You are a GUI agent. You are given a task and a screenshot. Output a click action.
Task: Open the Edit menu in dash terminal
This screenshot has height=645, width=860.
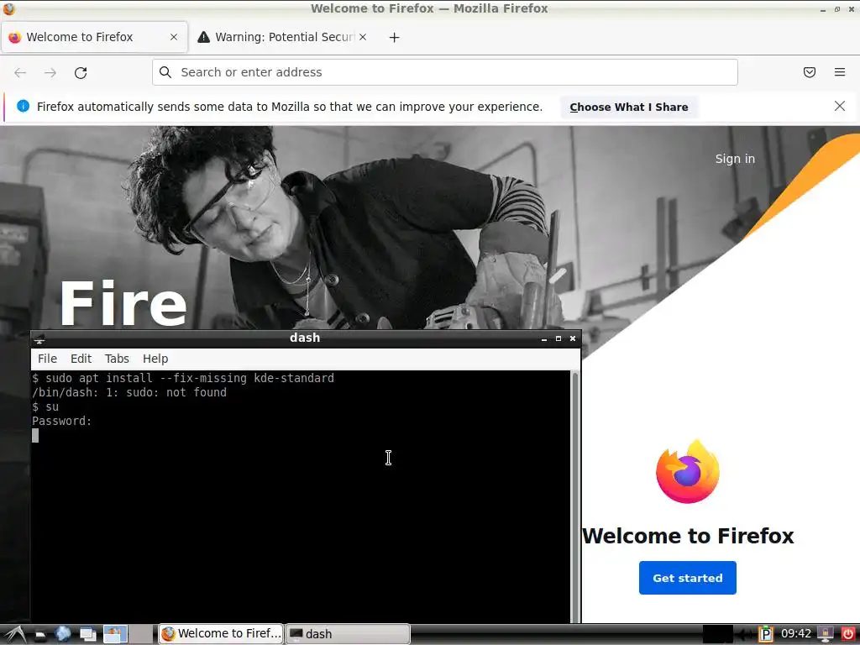pyautogui.click(x=81, y=359)
